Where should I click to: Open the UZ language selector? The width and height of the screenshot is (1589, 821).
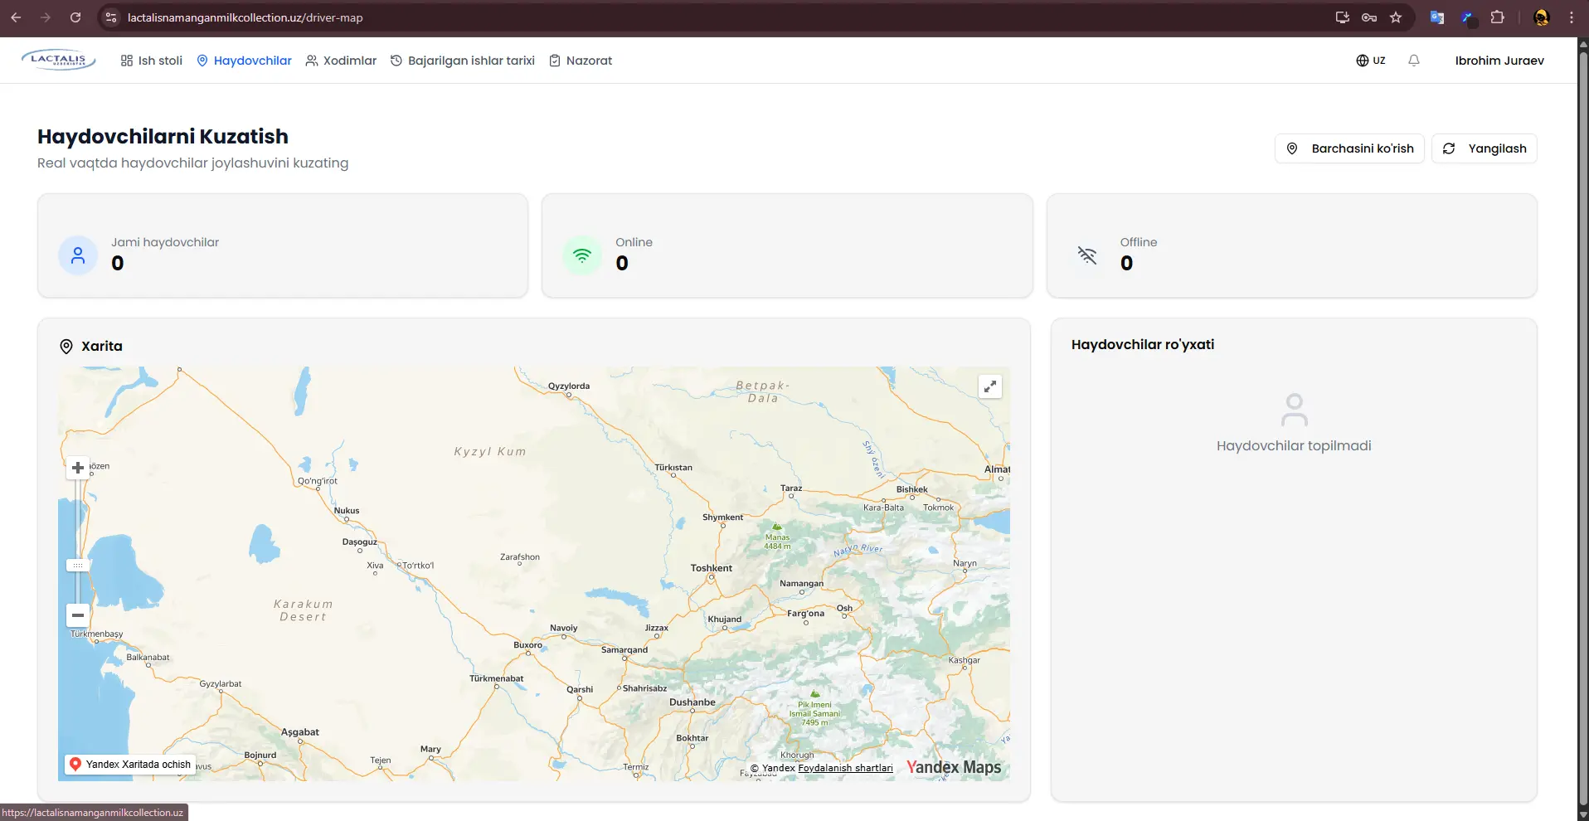[x=1371, y=61]
